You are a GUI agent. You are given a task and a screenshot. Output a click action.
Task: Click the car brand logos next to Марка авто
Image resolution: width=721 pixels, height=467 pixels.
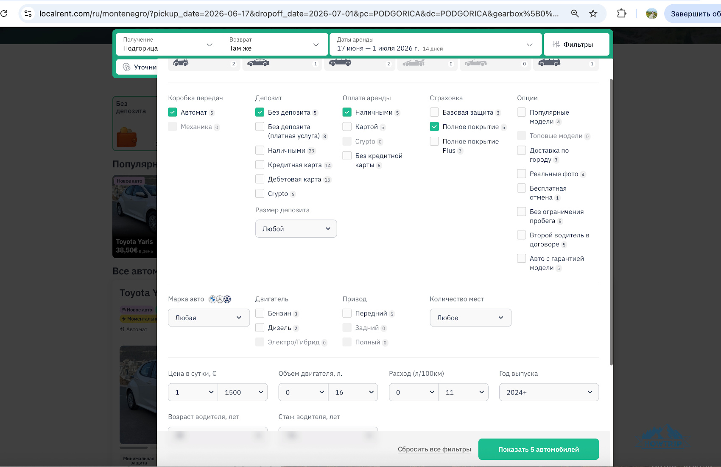coord(220,299)
